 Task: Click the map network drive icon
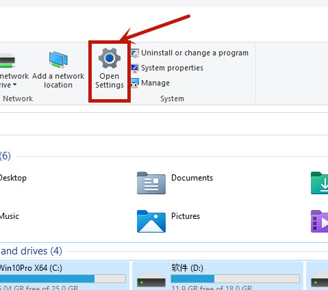8,60
